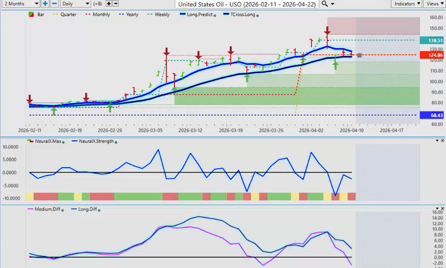Click the blue minus zoom-out button
This screenshot has height=268, width=446.
tap(54, 4)
